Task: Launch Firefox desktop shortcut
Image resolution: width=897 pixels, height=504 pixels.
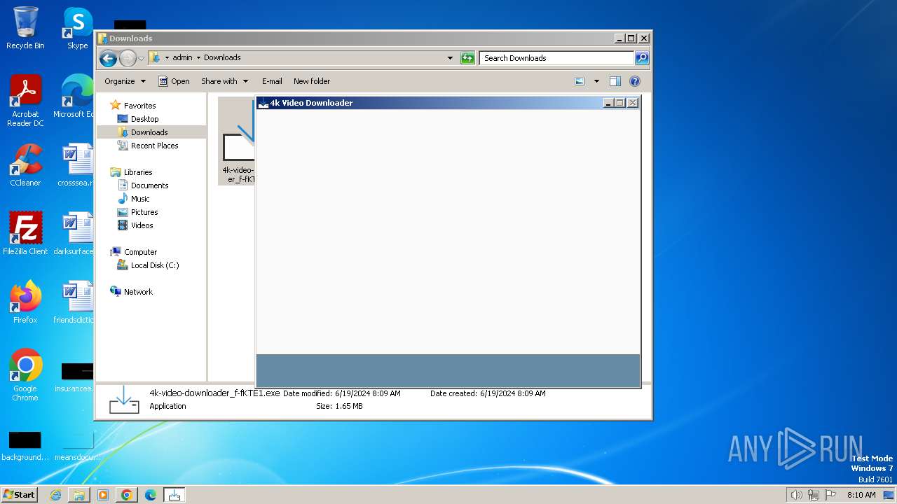Action: pos(25,302)
